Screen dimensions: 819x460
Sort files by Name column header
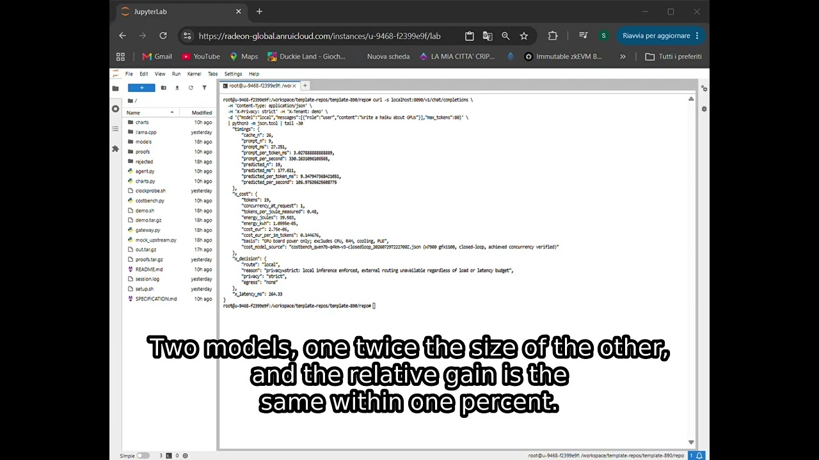point(151,112)
